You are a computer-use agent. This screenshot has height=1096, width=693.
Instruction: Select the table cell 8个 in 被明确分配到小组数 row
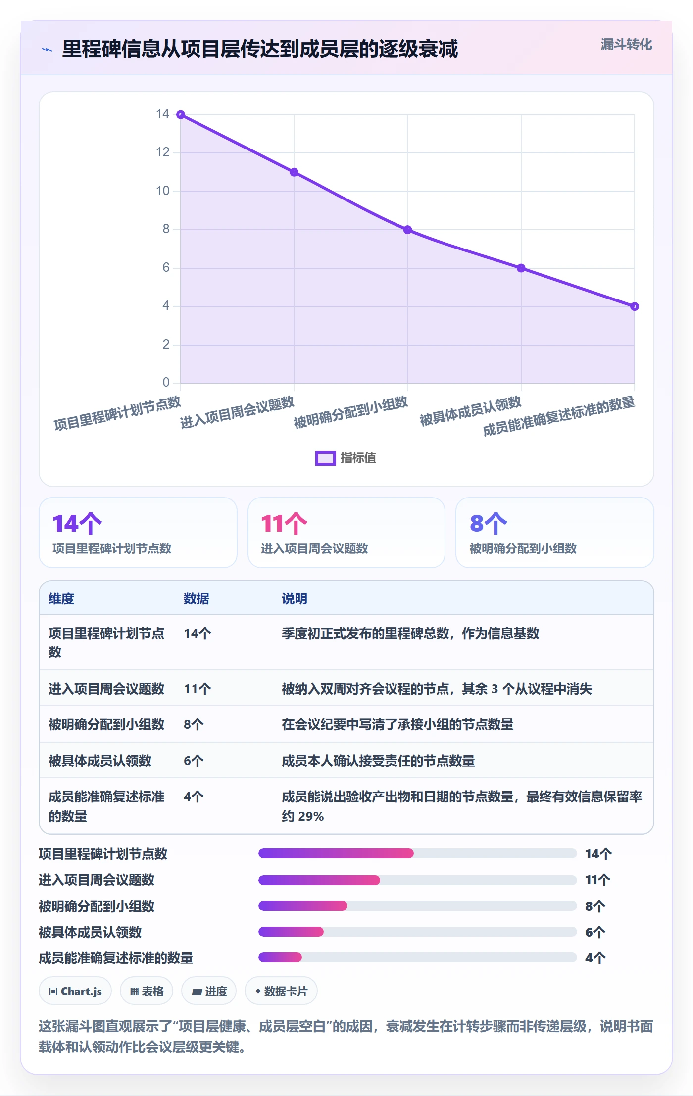pyautogui.click(x=194, y=724)
